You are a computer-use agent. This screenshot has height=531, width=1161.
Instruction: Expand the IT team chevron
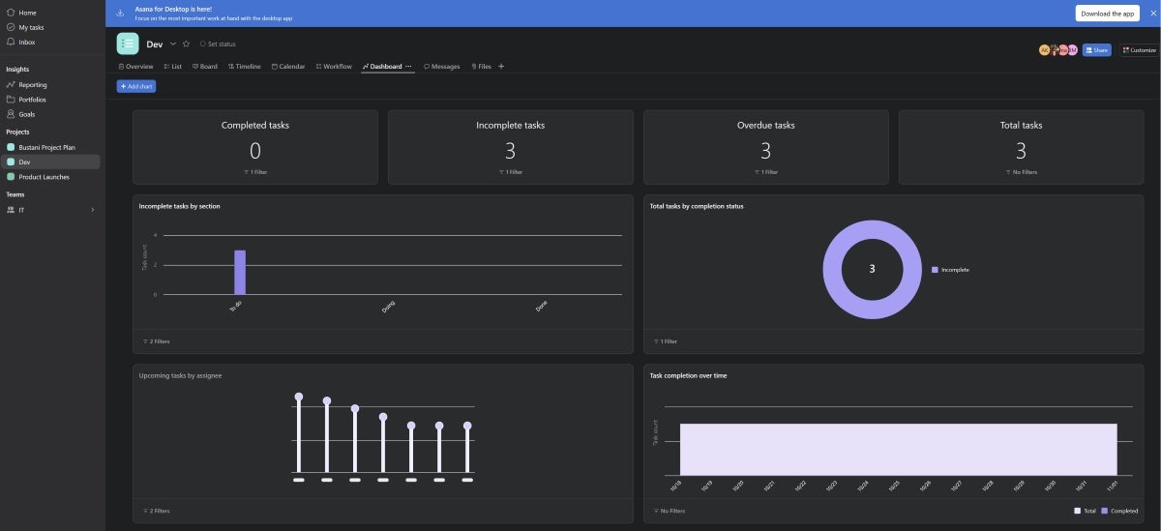[x=93, y=210]
